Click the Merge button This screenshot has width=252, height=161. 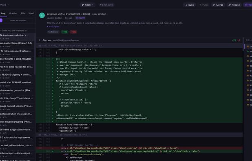click(x=218, y=5)
